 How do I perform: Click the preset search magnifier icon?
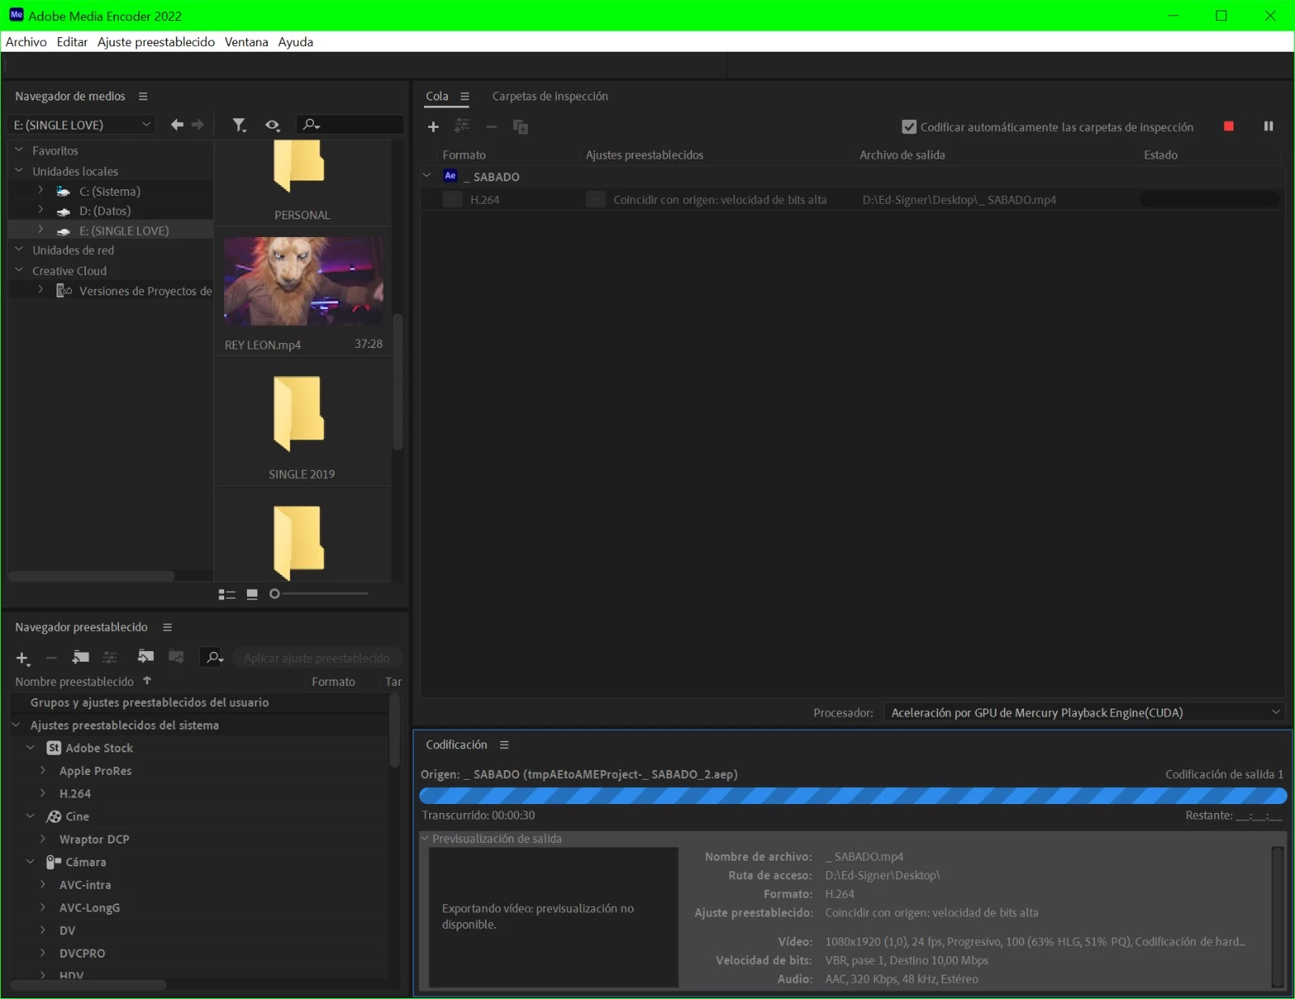(214, 658)
